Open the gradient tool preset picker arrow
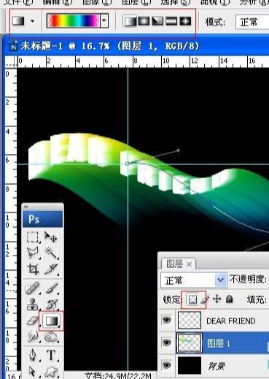The image size is (269, 379). (x=32, y=21)
